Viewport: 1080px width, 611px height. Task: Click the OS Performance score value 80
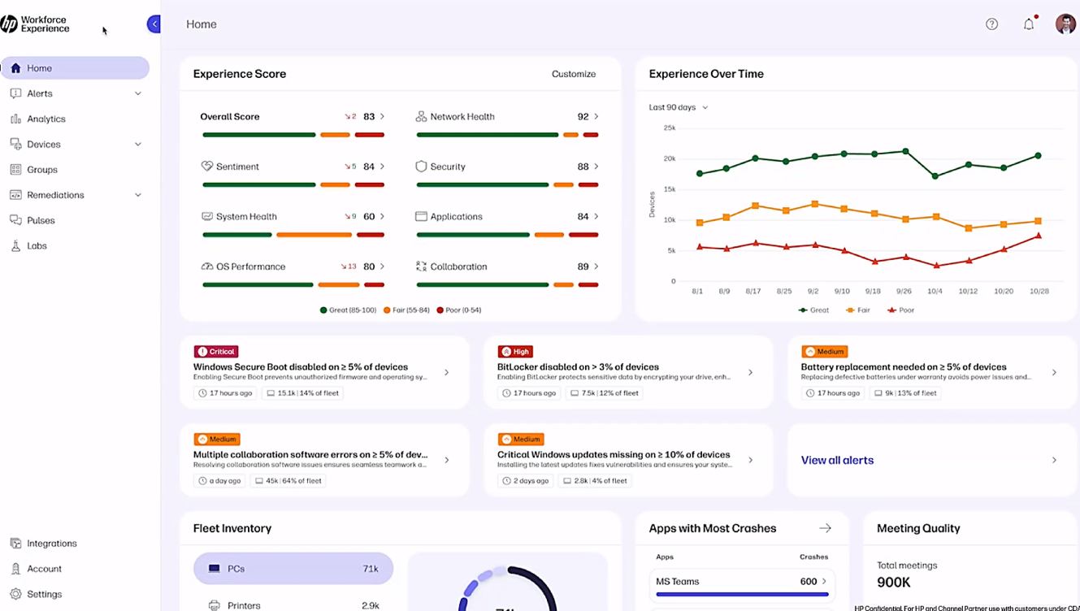pyautogui.click(x=369, y=266)
